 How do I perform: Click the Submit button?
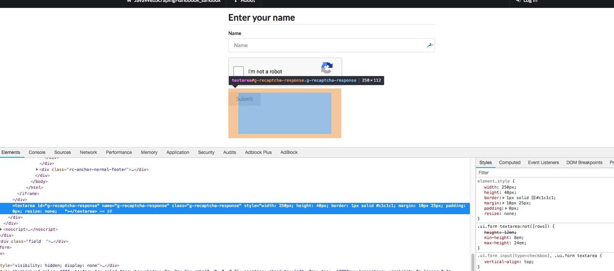pyautogui.click(x=244, y=99)
